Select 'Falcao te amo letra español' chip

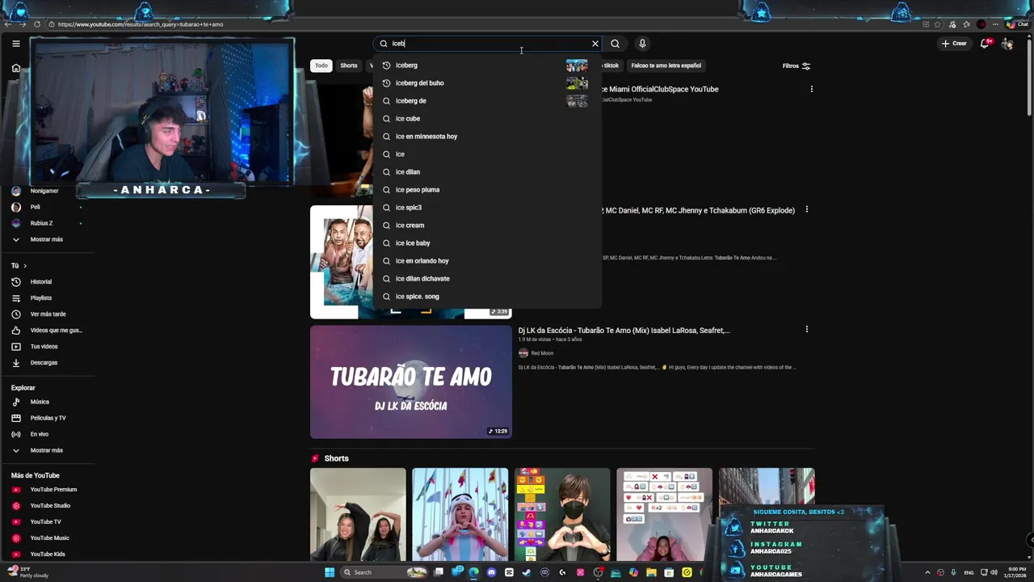pos(666,65)
